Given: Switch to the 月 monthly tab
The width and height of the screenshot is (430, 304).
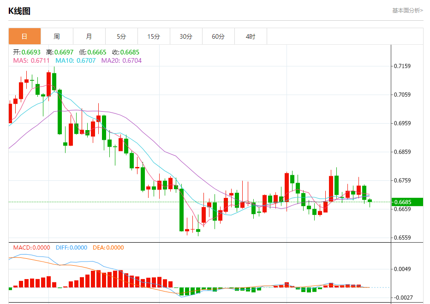Looking at the screenshot, I should pyautogui.click(x=89, y=36).
